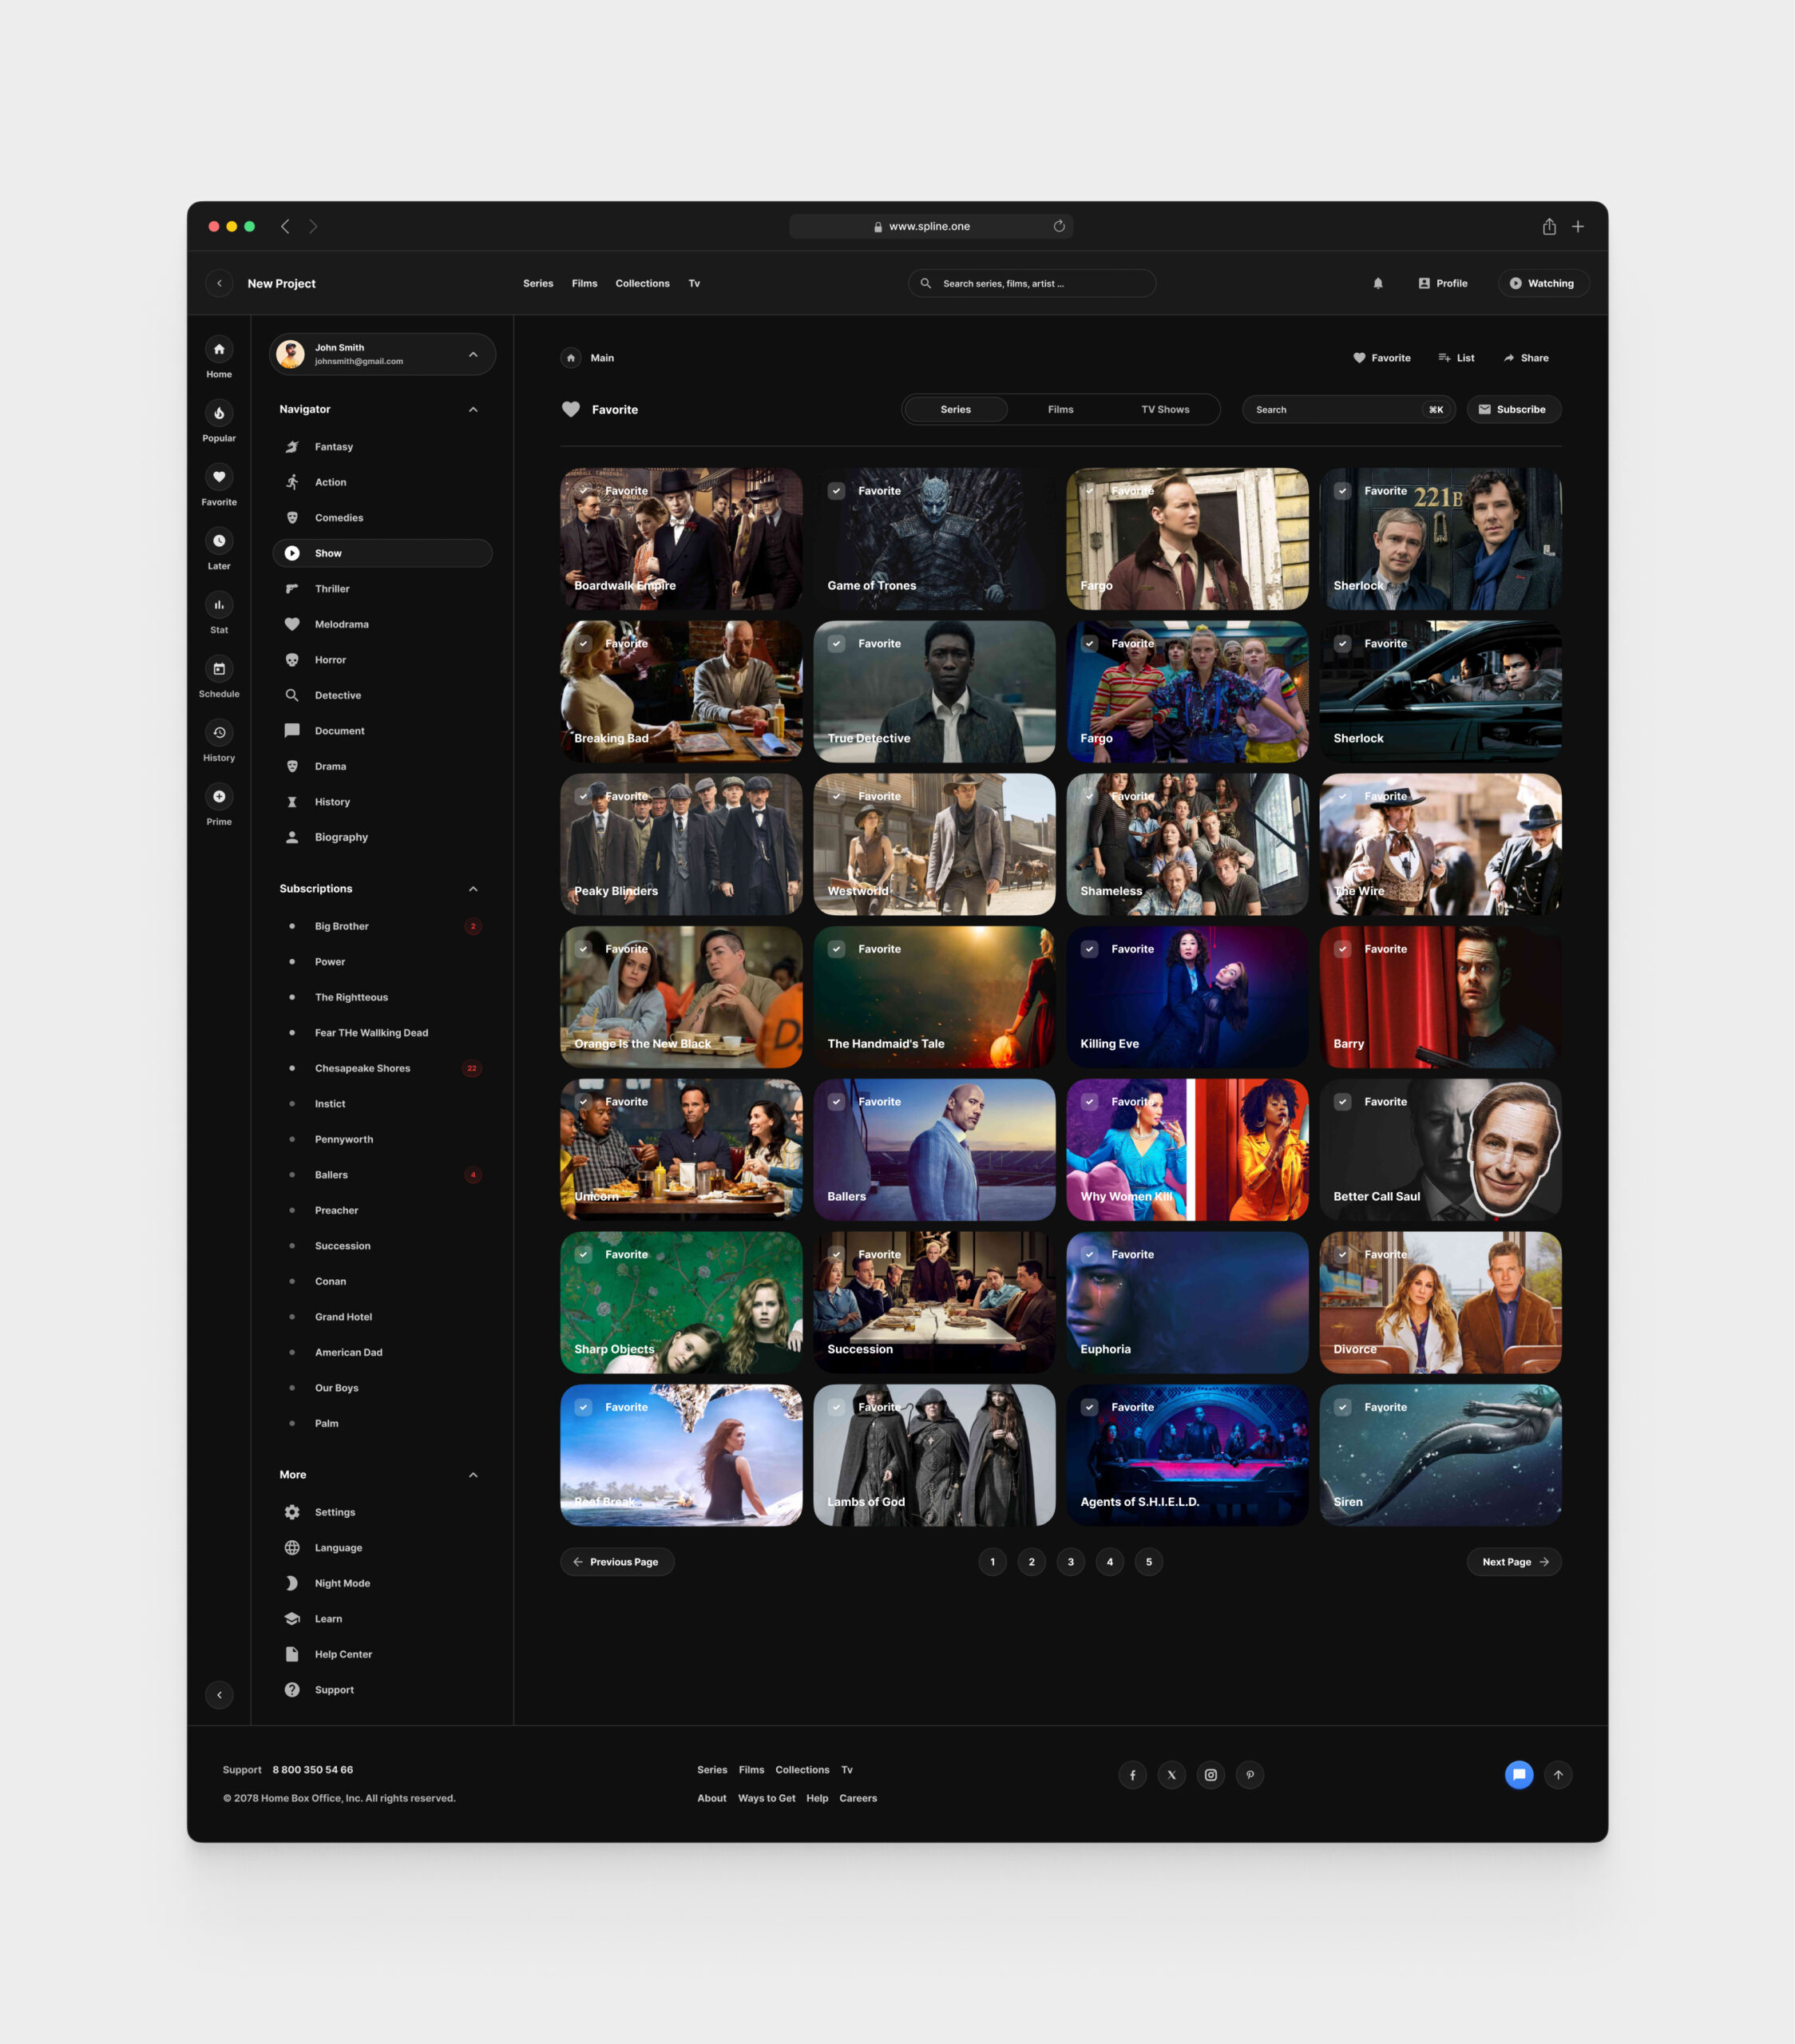Click the back arrow beside New Project
The height and width of the screenshot is (2044, 1795).
(x=220, y=283)
